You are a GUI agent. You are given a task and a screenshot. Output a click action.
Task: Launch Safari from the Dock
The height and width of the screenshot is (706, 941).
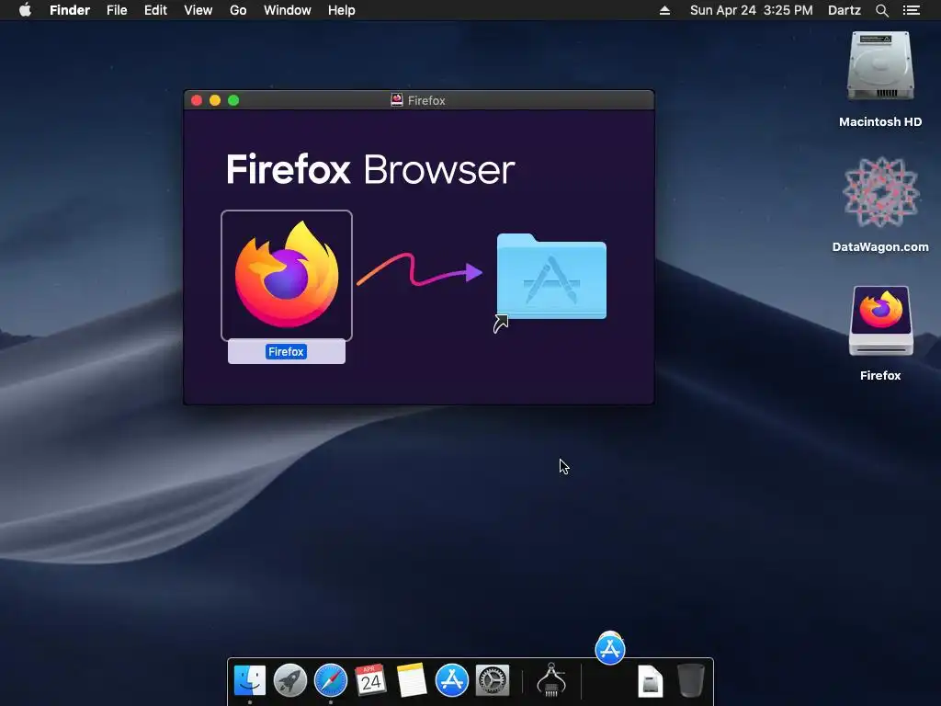pos(331,680)
